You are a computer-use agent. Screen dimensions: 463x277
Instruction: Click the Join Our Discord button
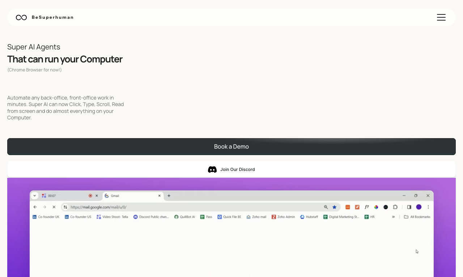tap(231, 170)
